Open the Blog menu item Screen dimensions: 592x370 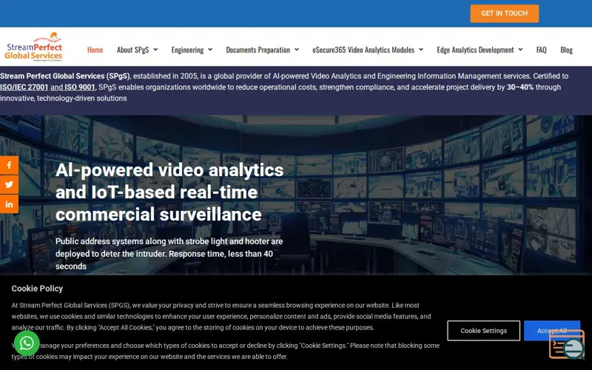(566, 50)
